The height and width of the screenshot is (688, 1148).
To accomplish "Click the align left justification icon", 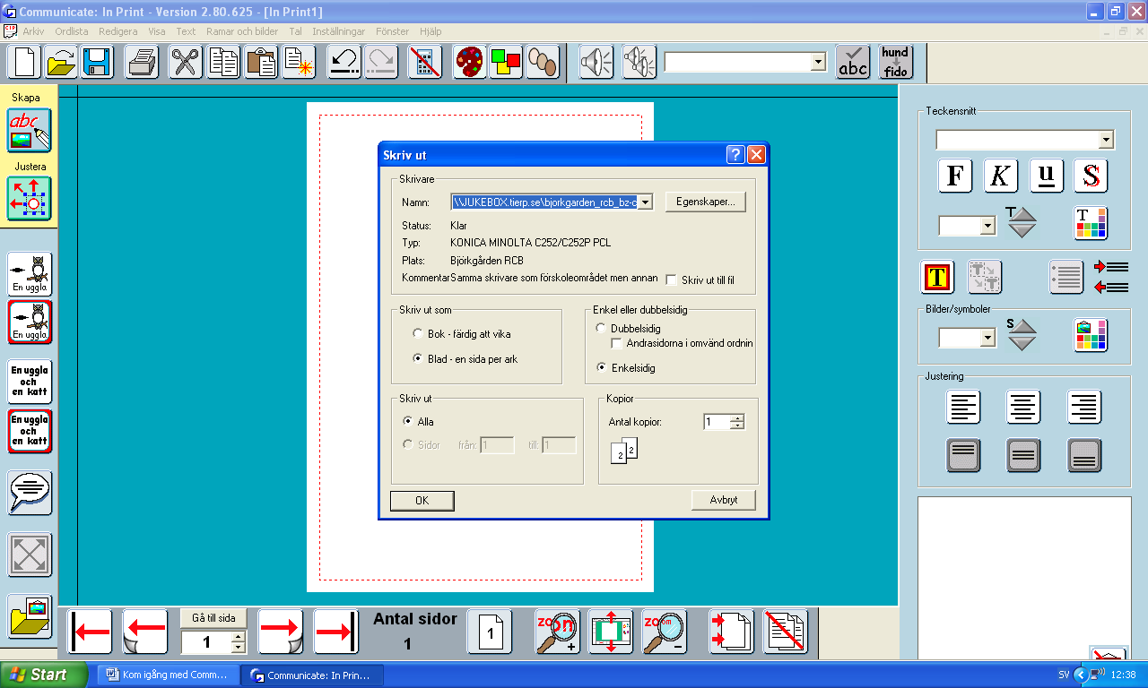I will (x=963, y=408).
